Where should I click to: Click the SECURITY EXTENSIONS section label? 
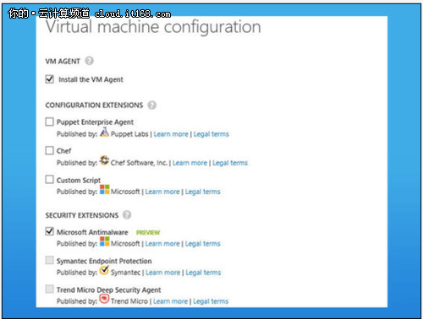click(x=82, y=215)
